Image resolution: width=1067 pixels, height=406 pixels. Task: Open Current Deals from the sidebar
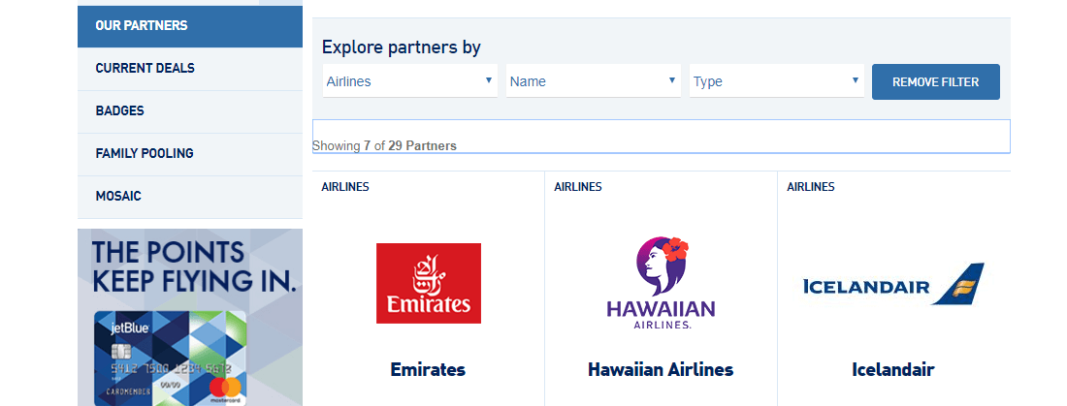click(190, 69)
